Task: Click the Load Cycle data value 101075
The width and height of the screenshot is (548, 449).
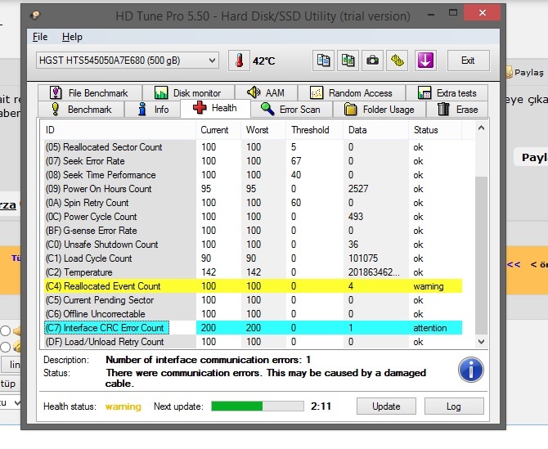Action: click(363, 258)
